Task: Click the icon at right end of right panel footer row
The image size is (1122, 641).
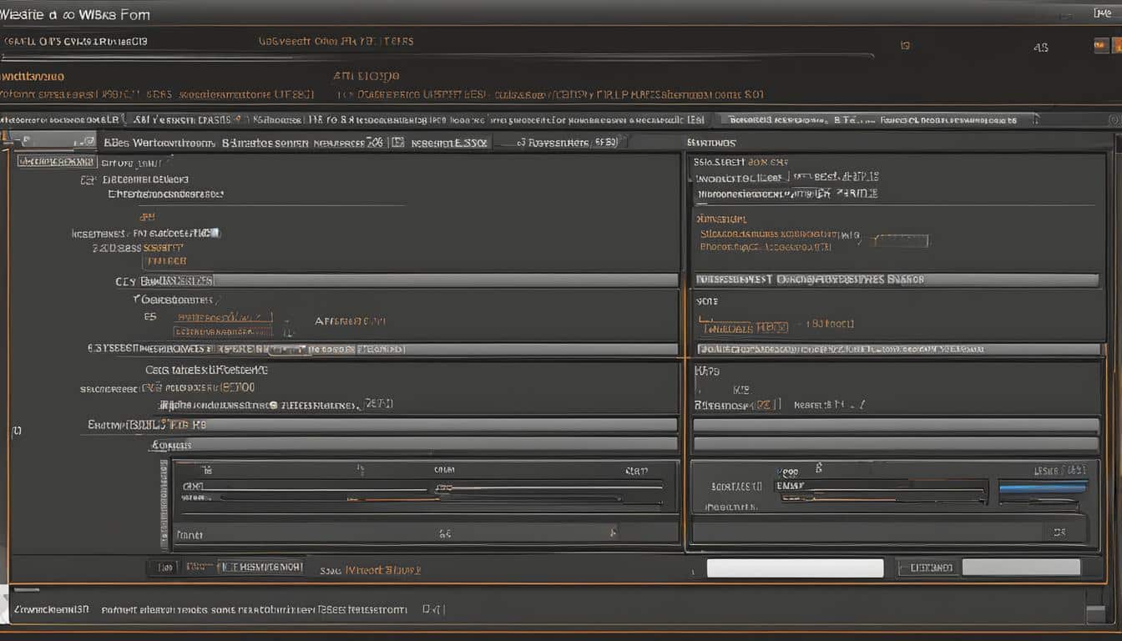Action: [1059, 531]
